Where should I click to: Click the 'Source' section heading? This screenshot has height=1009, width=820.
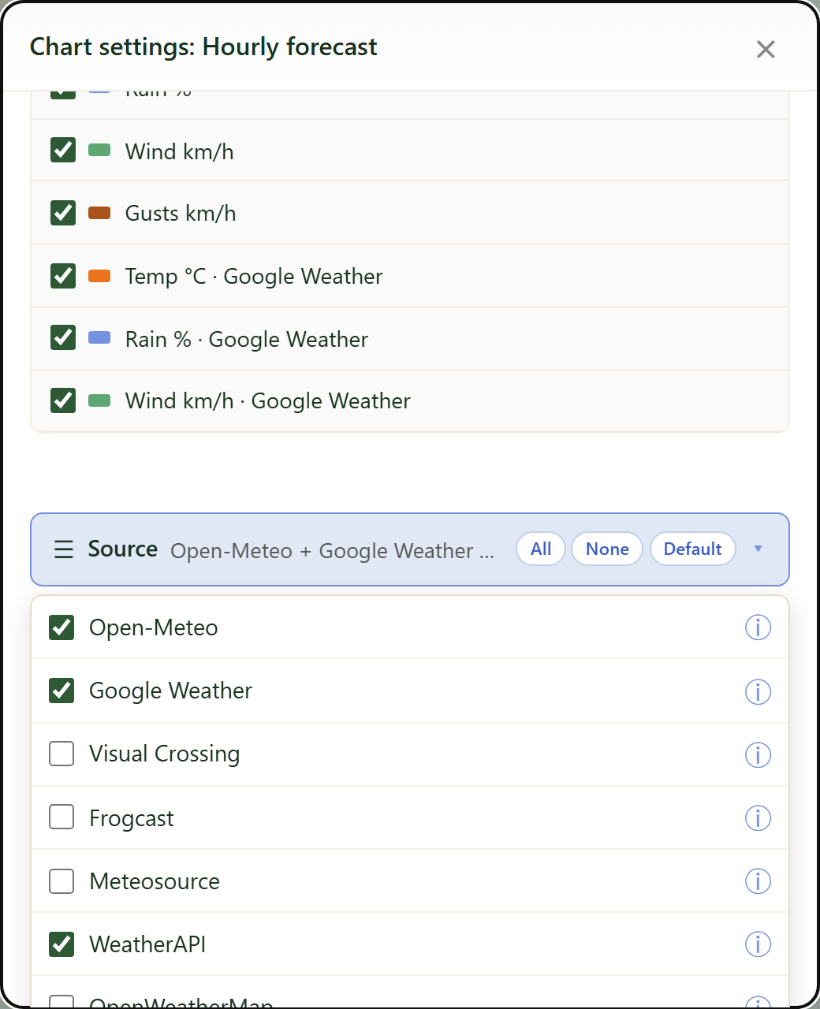click(123, 549)
